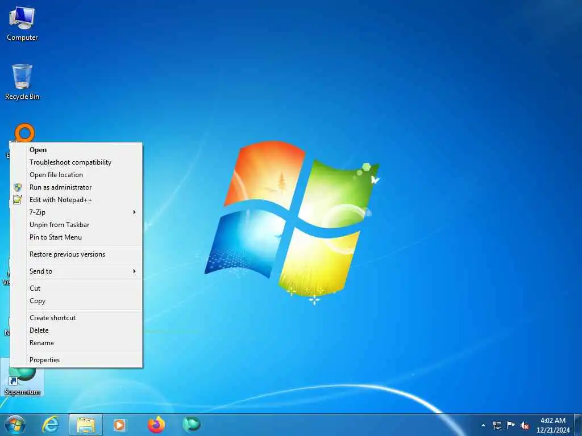Screen dimensions: 582x436
Task: Launch Supermium from the taskbar
Action: [x=191, y=425]
